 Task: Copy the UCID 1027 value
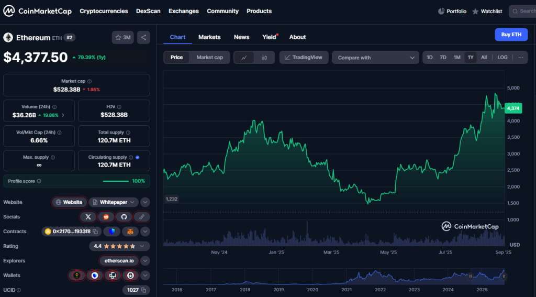click(x=143, y=290)
